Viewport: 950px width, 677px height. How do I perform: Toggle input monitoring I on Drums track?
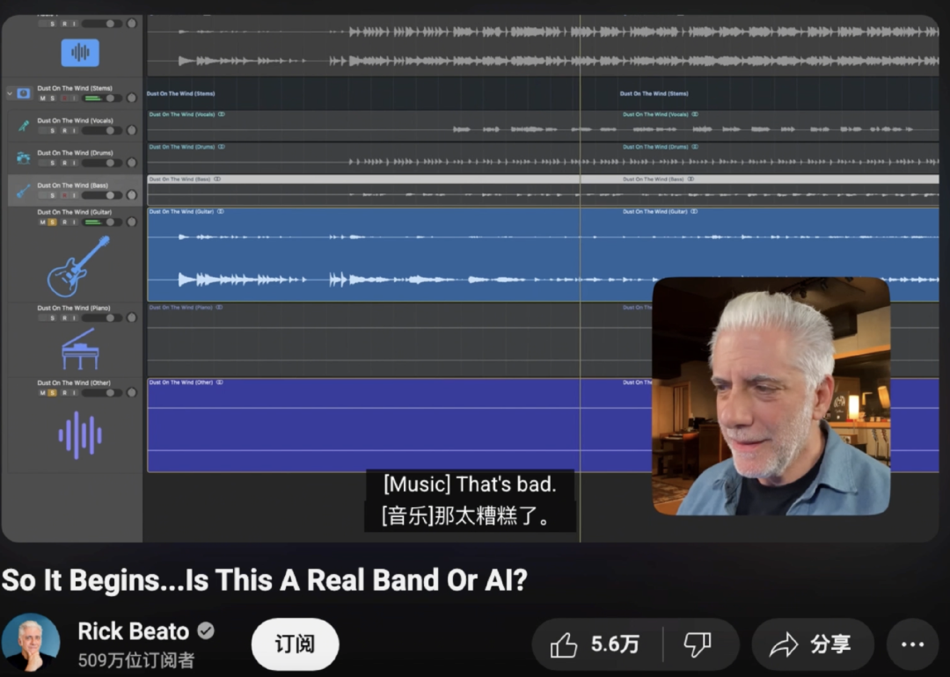(x=74, y=163)
